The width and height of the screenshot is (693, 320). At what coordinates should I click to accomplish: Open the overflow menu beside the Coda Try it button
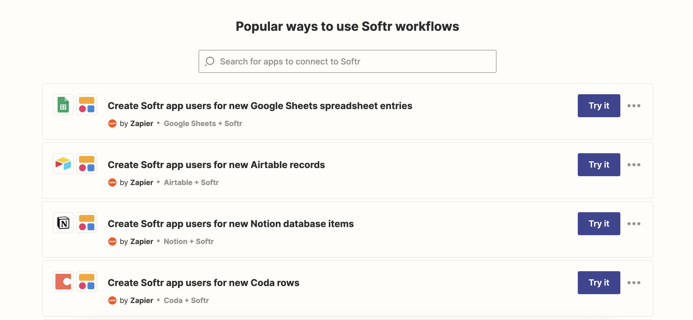(x=634, y=282)
